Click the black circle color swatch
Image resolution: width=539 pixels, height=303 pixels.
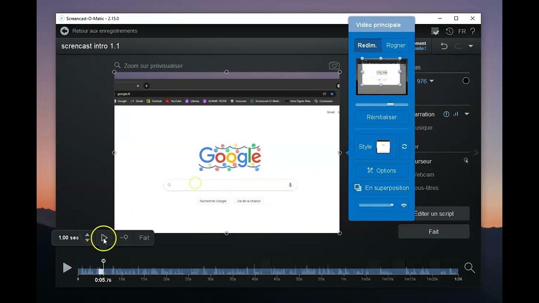click(466, 81)
